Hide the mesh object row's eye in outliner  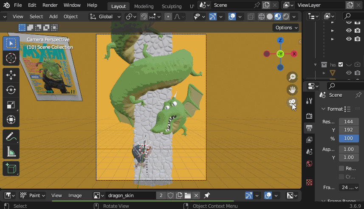349,73
